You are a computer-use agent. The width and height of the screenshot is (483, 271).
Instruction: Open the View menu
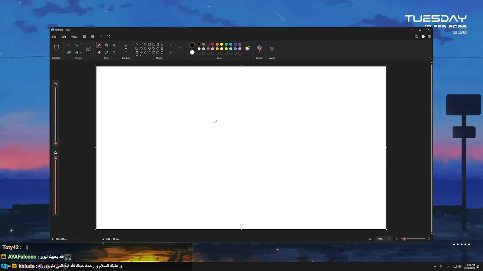[x=74, y=37]
